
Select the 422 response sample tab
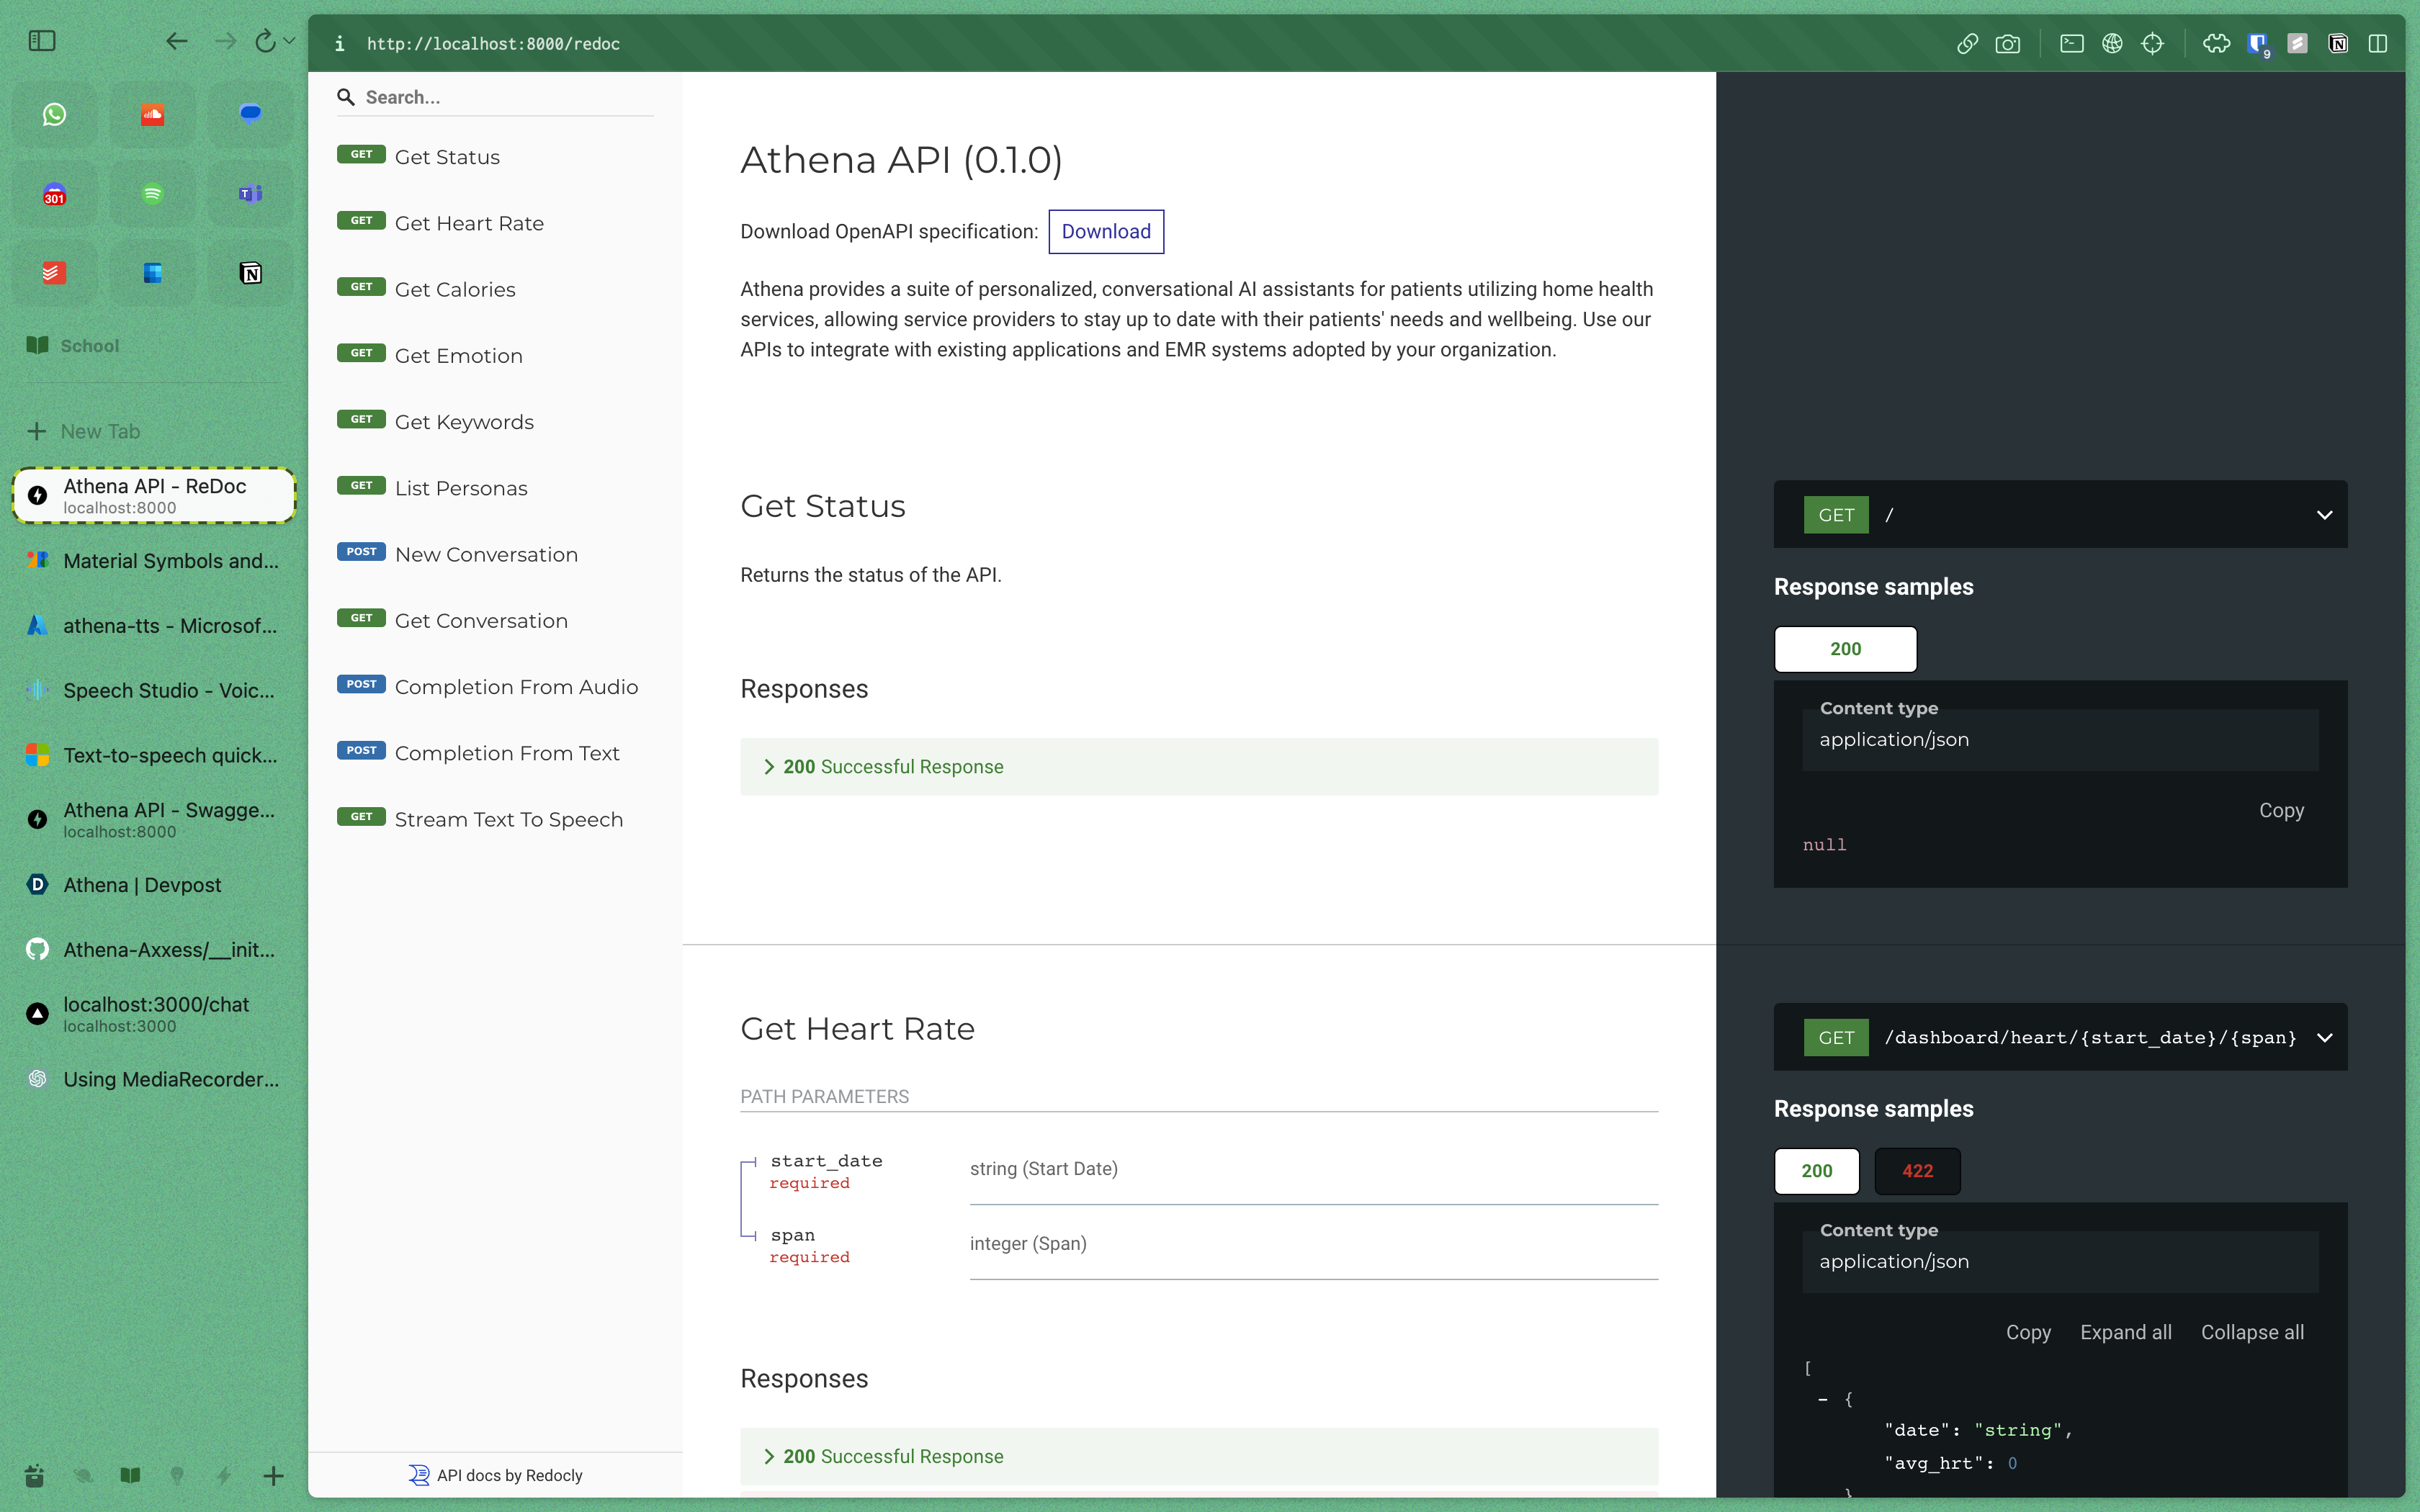(x=1916, y=1171)
